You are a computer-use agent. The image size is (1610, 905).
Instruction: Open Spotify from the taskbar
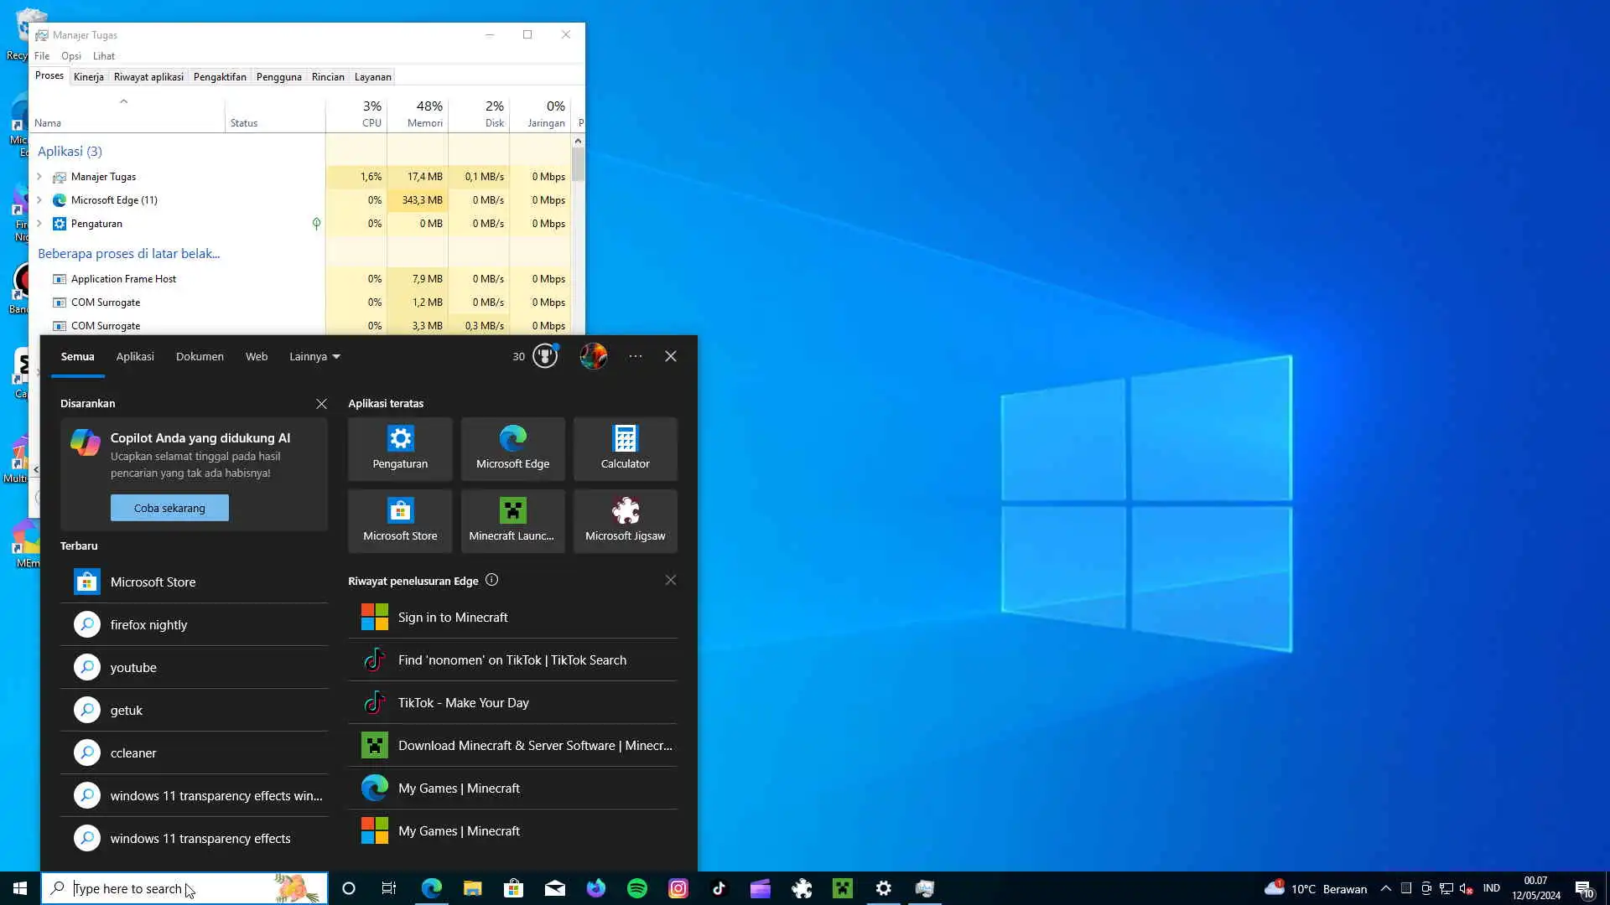(637, 888)
